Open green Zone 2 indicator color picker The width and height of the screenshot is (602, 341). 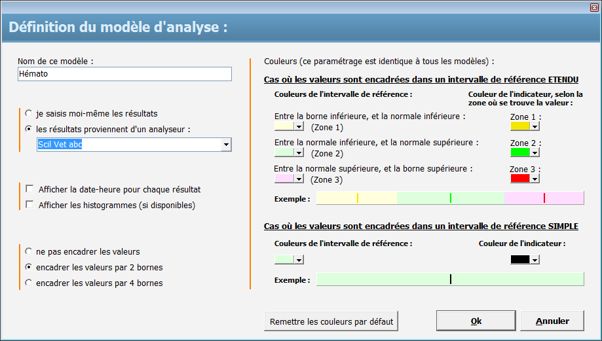535,153
